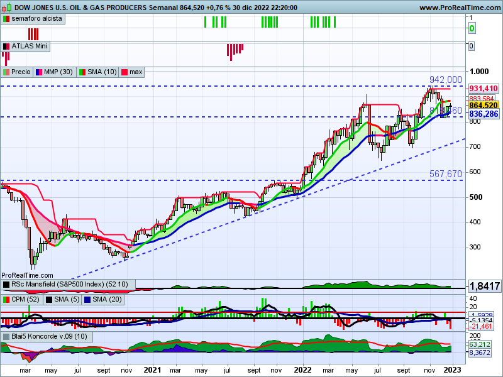Click the 1,8417 RSc Mansfield value

(x=485, y=286)
